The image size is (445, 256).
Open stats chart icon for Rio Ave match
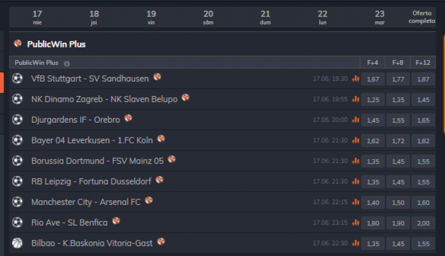pyautogui.click(x=356, y=223)
